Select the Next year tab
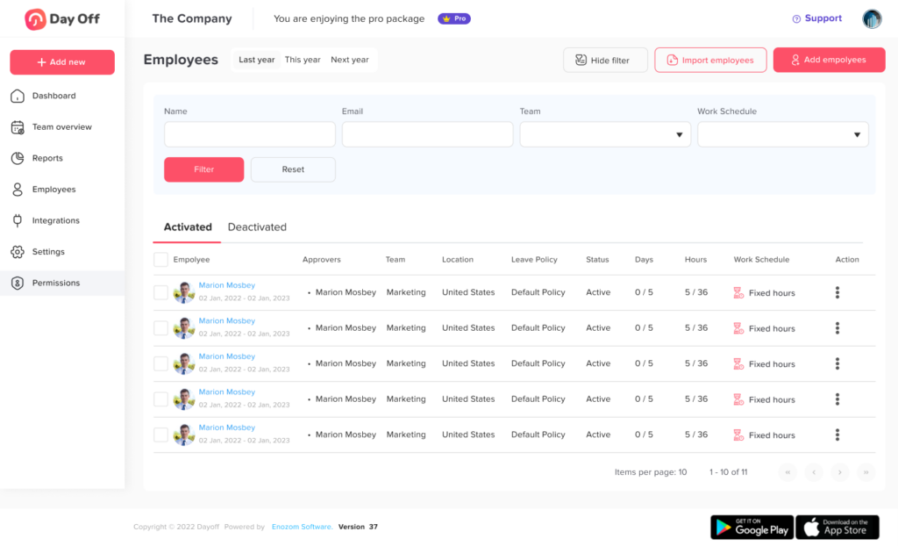The height and width of the screenshot is (546, 898). click(349, 60)
